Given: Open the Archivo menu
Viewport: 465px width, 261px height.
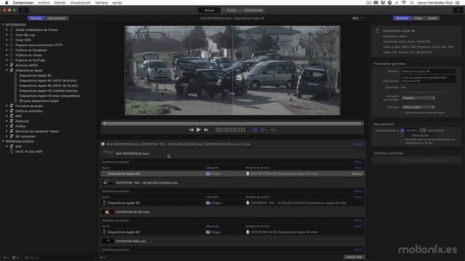Looking at the screenshot, I should click(44, 3).
